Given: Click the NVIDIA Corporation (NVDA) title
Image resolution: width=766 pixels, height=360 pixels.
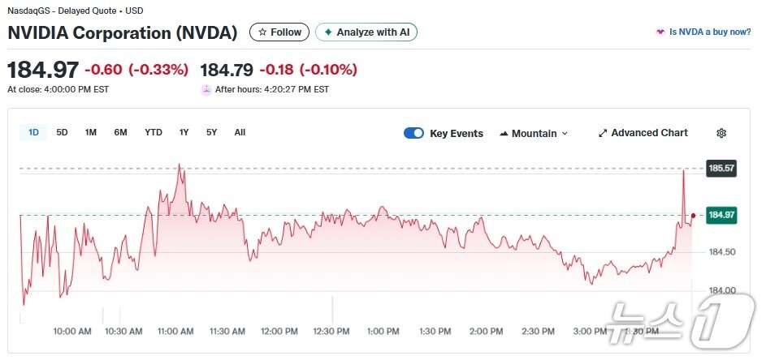Looking at the screenshot, I should click(123, 33).
